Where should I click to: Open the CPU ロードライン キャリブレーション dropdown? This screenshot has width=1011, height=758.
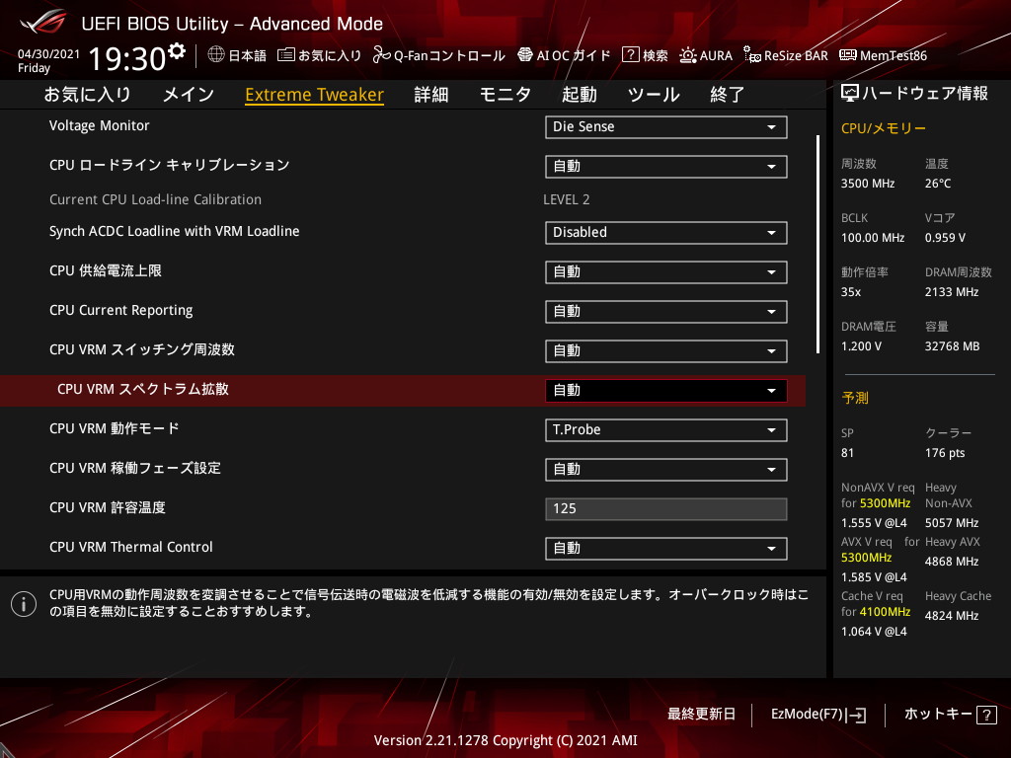click(666, 166)
